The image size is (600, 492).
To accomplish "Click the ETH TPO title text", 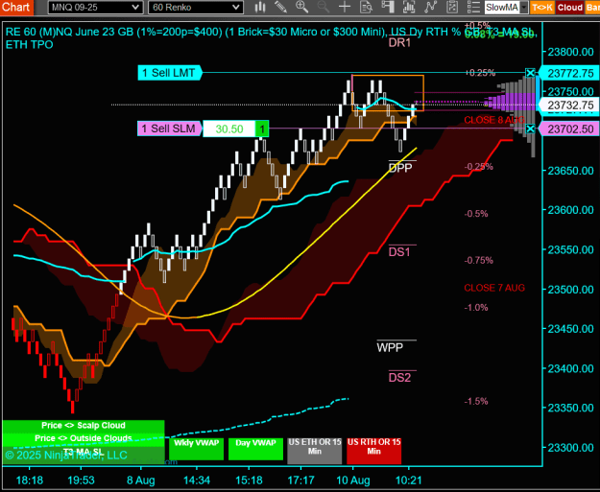I will [x=29, y=45].
